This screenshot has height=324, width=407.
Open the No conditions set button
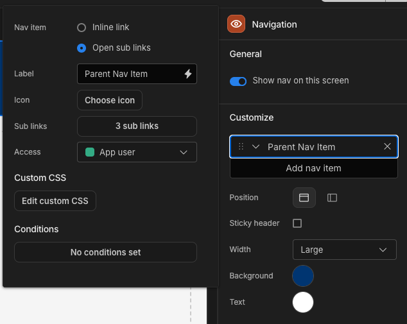[x=106, y=252]
